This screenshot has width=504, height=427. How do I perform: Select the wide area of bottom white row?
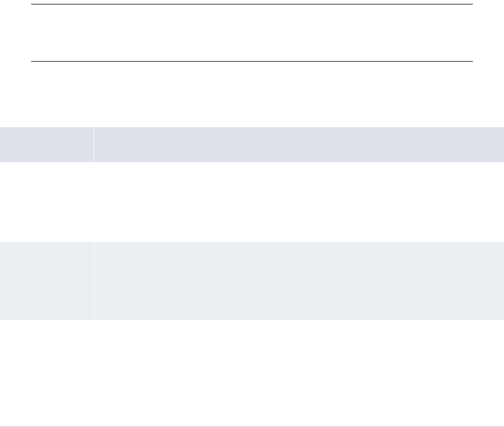(x=300, y=373)
